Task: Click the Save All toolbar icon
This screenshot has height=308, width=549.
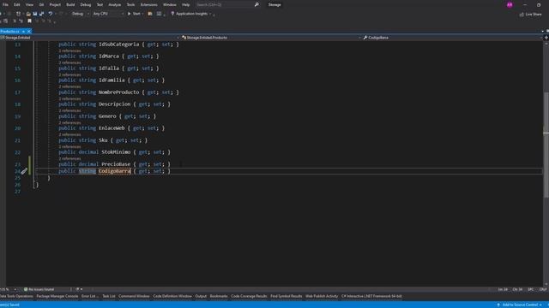Action: (42, 14)
